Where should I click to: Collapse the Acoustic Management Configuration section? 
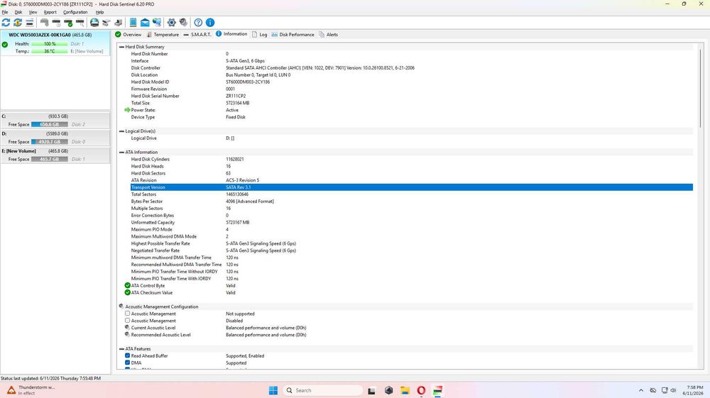121,306
